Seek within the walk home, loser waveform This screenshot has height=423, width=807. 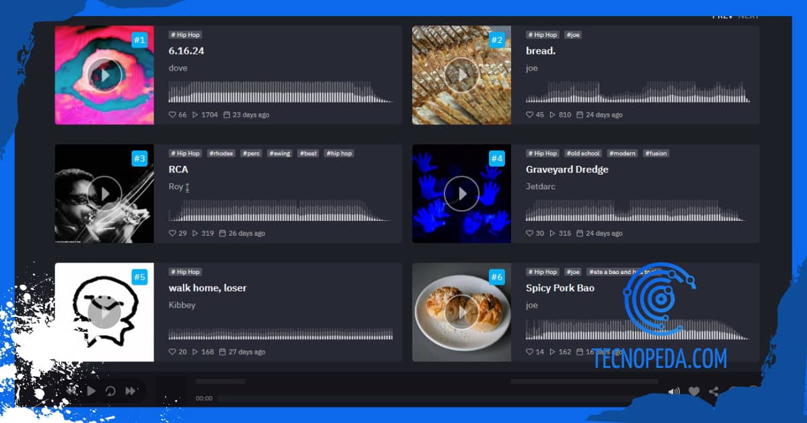[280, 334]
